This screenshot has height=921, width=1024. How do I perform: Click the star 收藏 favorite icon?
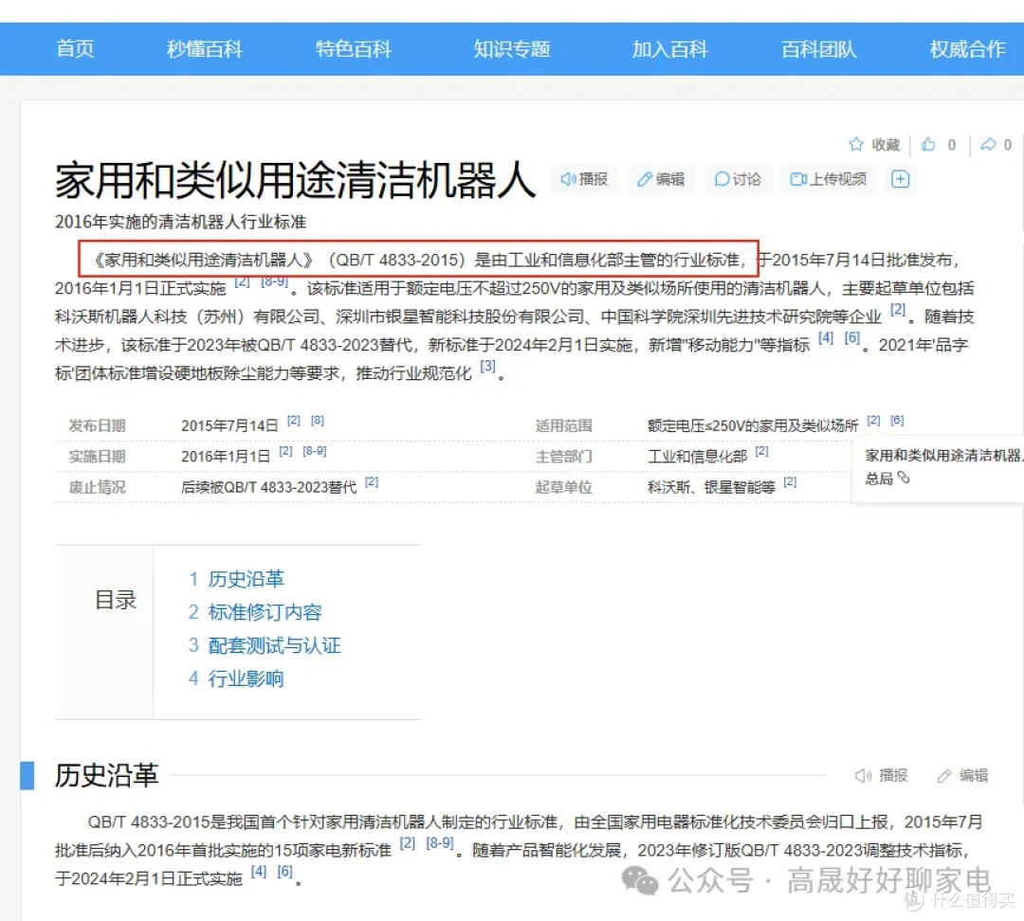tap(855, 144)
